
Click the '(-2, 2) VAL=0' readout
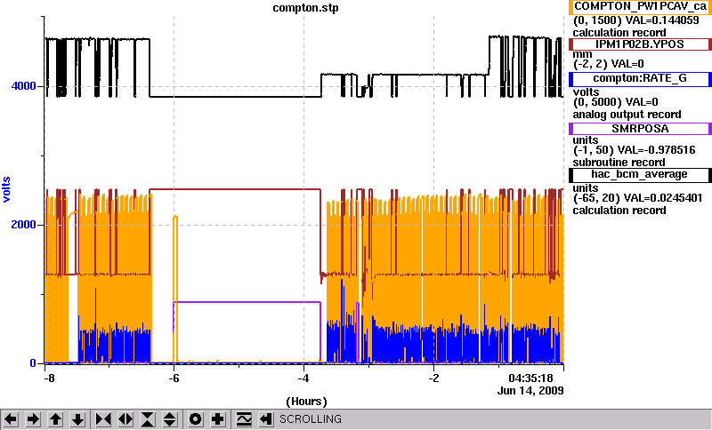pos(609,64)
